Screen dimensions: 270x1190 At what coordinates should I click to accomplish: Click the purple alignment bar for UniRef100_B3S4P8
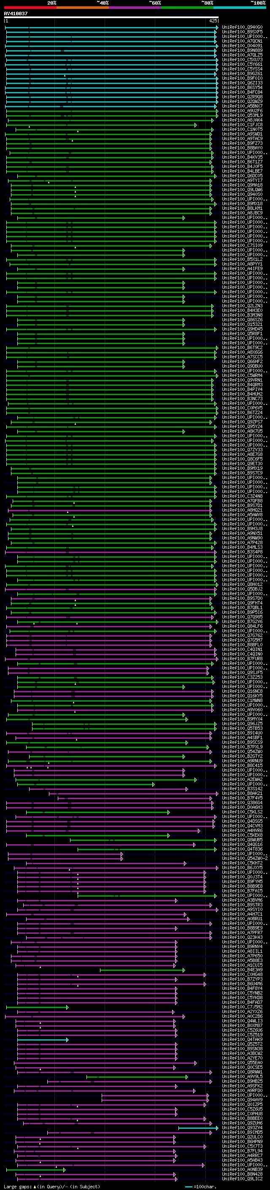point(111,552)
